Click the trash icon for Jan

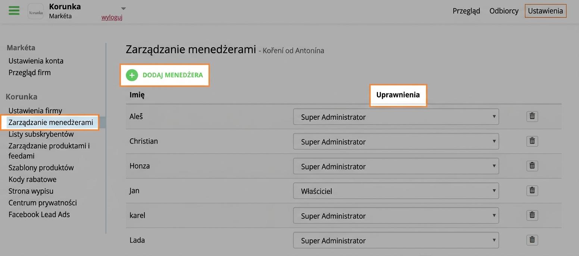click(x=532, y=191)
